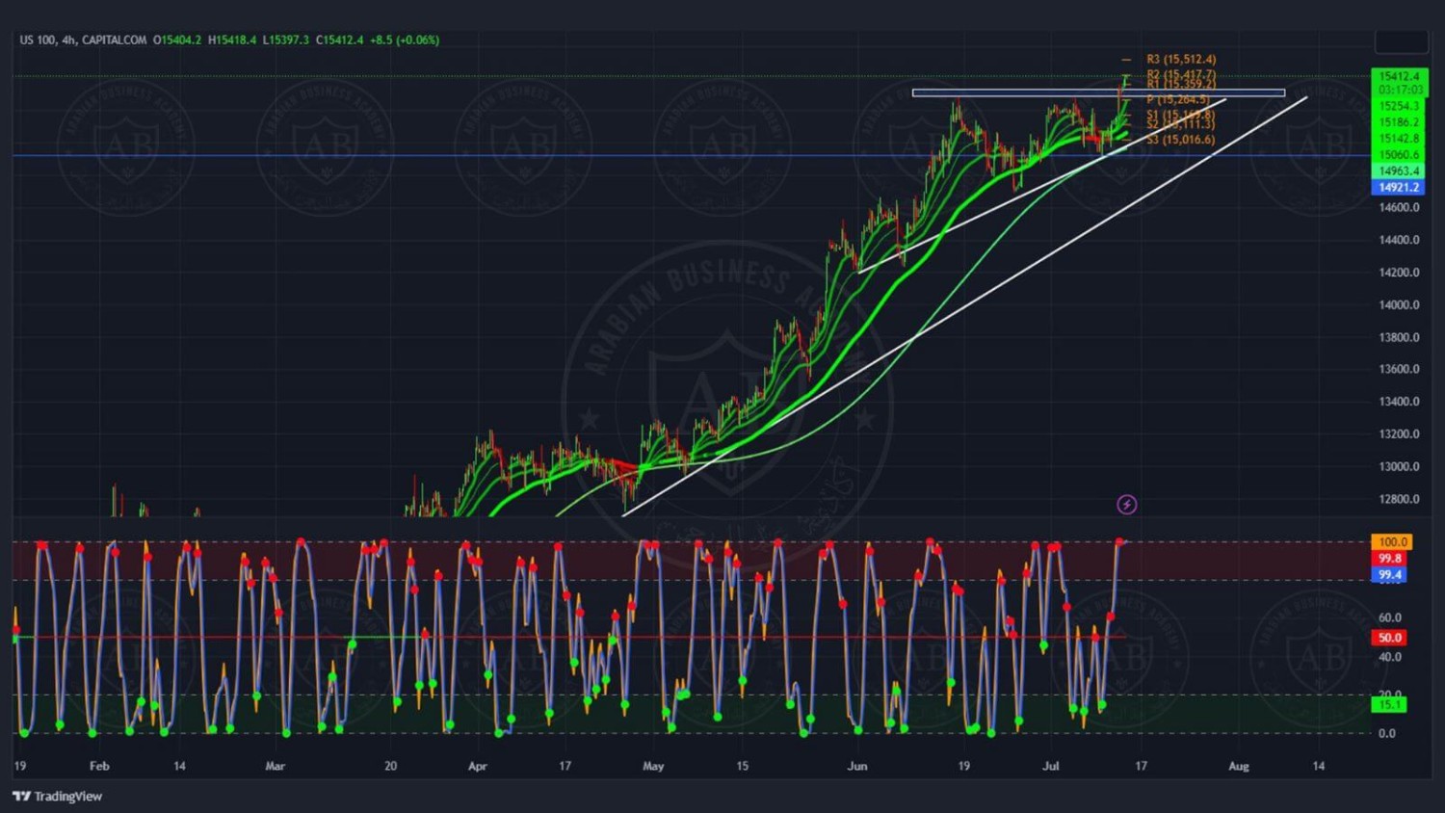
Task: Click the TradingView logo
Action: click(58, 796)
